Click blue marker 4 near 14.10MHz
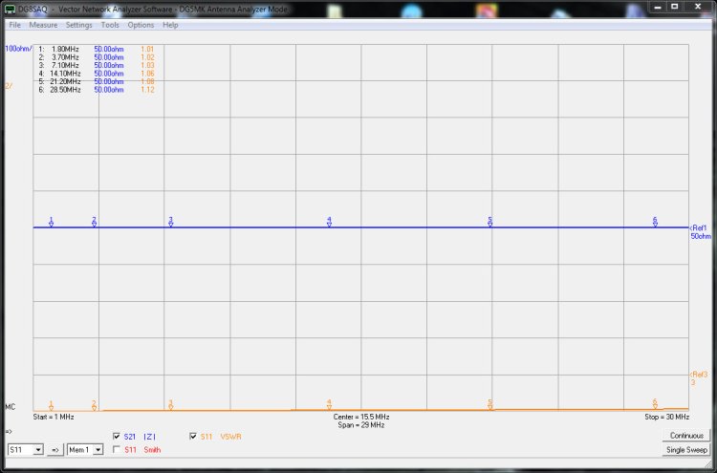717x473 pixels. (329, 222)
